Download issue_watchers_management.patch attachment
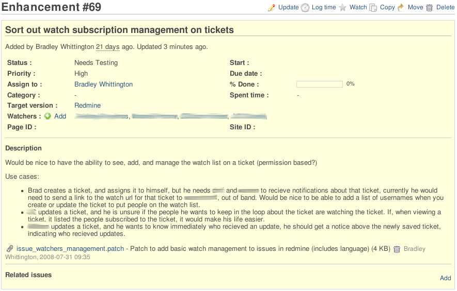The image size is (457, 291). [70, 249]
